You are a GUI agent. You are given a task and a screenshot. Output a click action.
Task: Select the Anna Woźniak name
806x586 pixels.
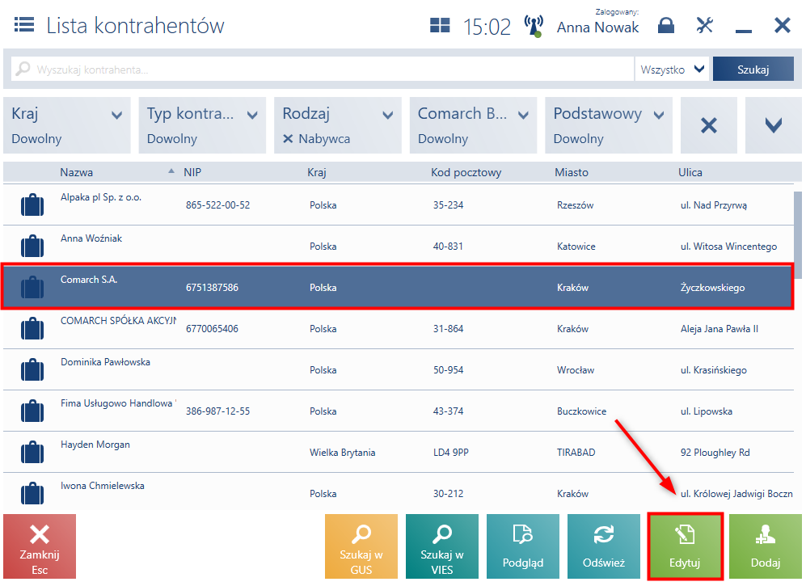[x=91, y=238]
